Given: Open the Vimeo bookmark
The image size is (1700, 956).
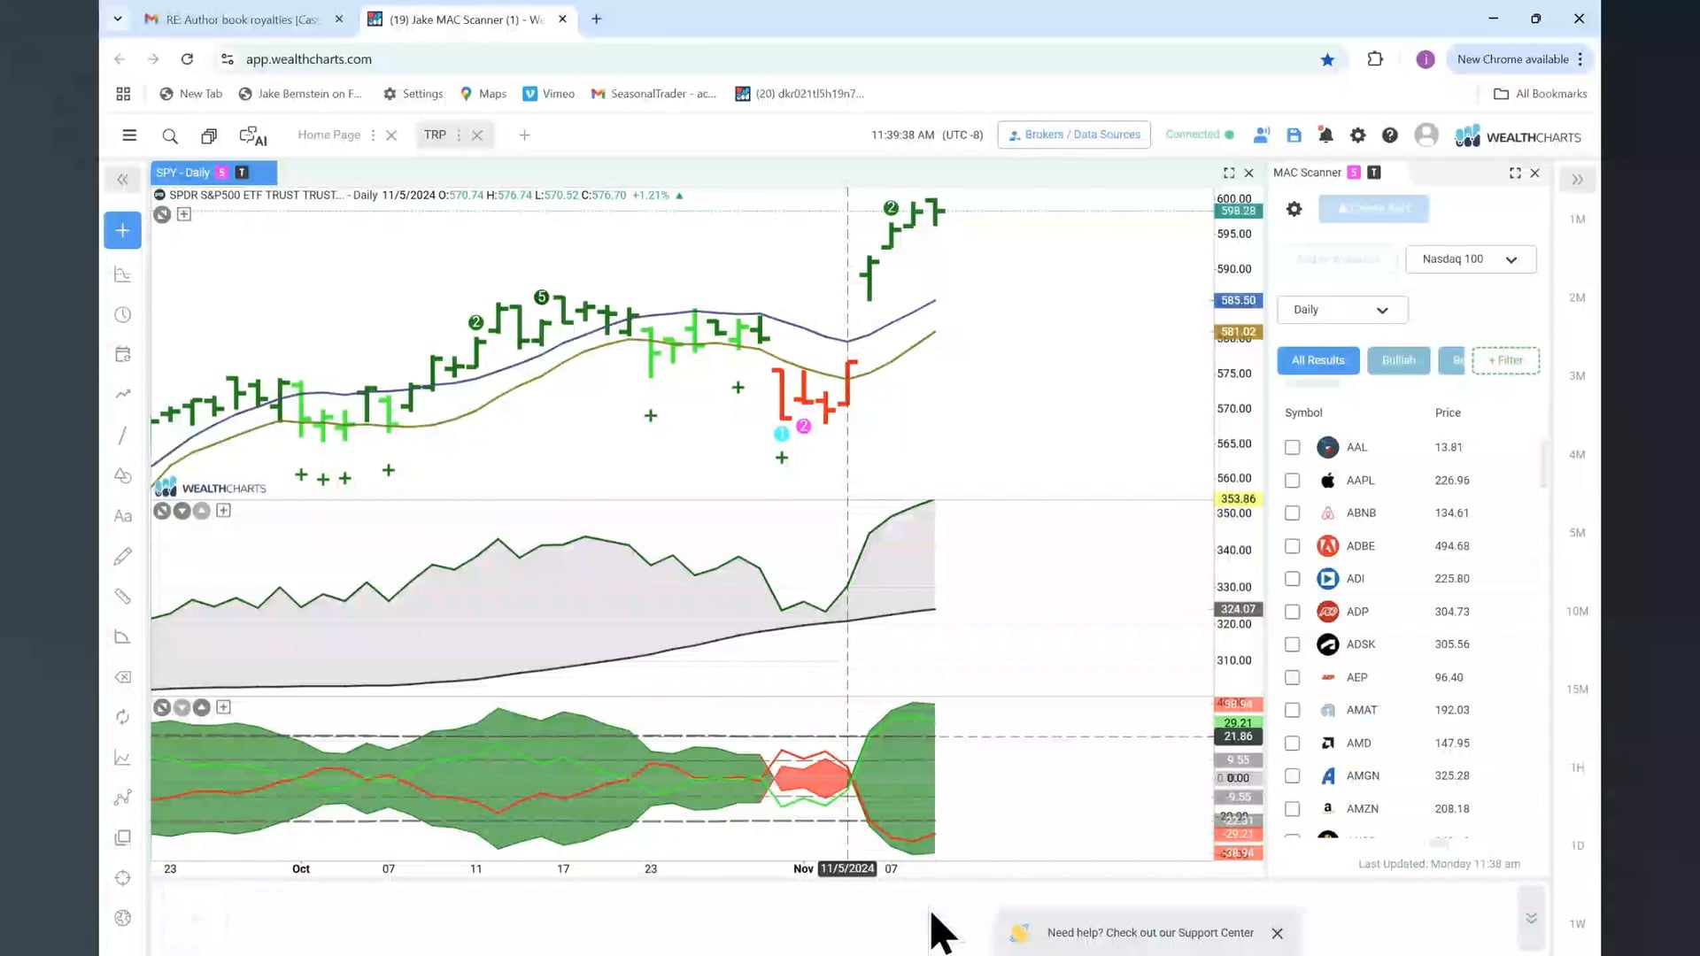Looking at the screenshot, I should [x=548, y=94].
